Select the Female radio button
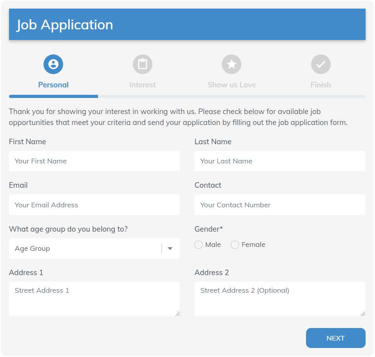The image size is (375, 357). [x=235, y=245]
